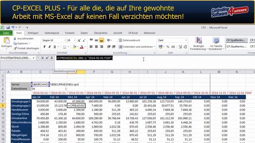This screenshot has width=255, height=143.
Task: Toggle italic formatting K button
Action: pyautogui.click(x=49, y=47)
